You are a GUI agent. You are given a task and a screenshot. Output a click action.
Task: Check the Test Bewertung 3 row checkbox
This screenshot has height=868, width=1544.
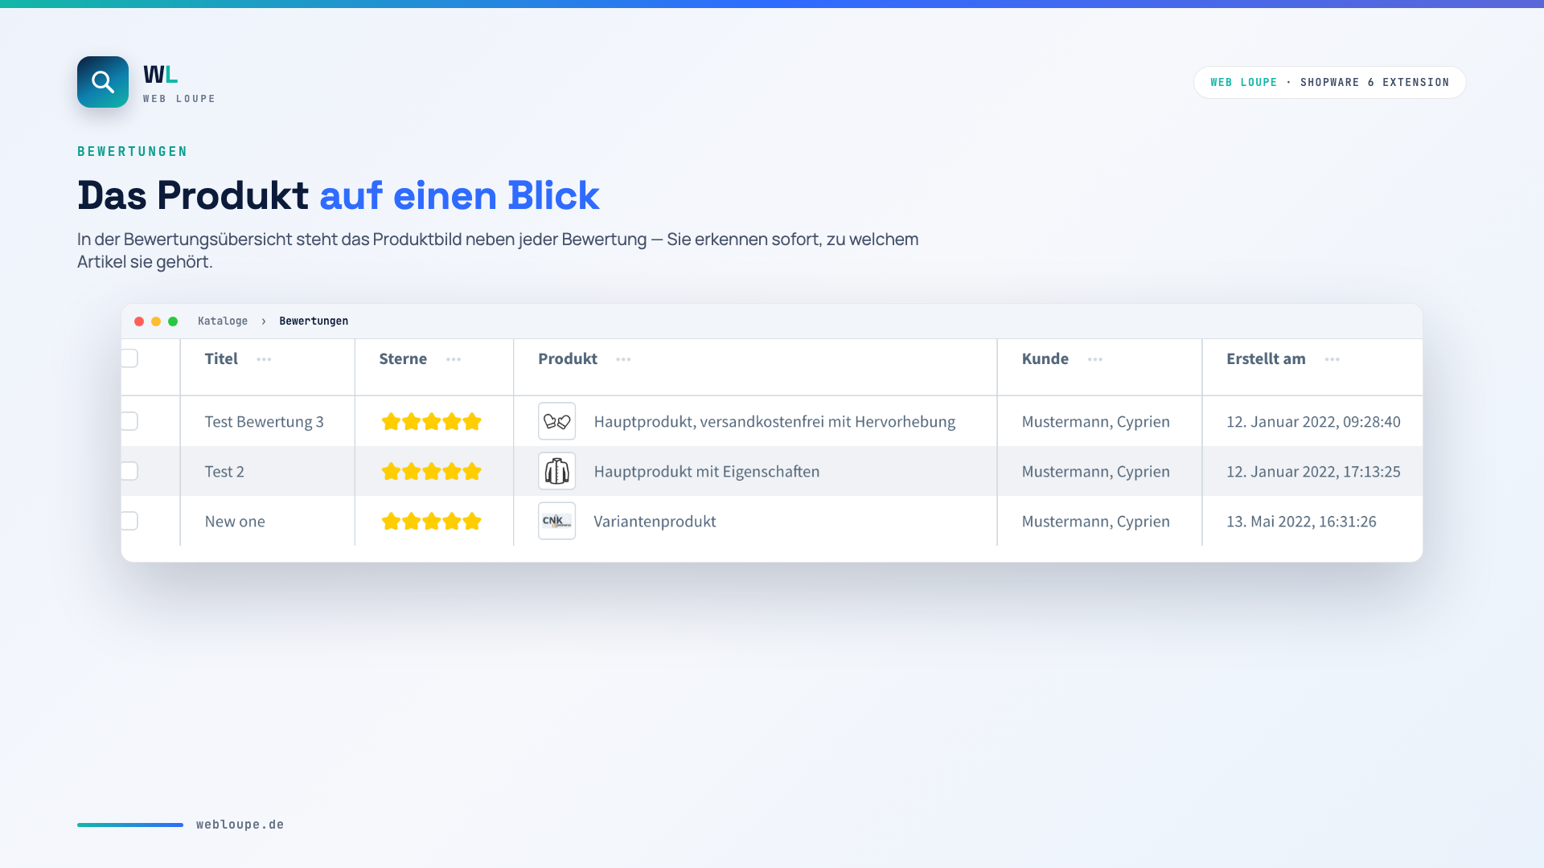(129, 421)
